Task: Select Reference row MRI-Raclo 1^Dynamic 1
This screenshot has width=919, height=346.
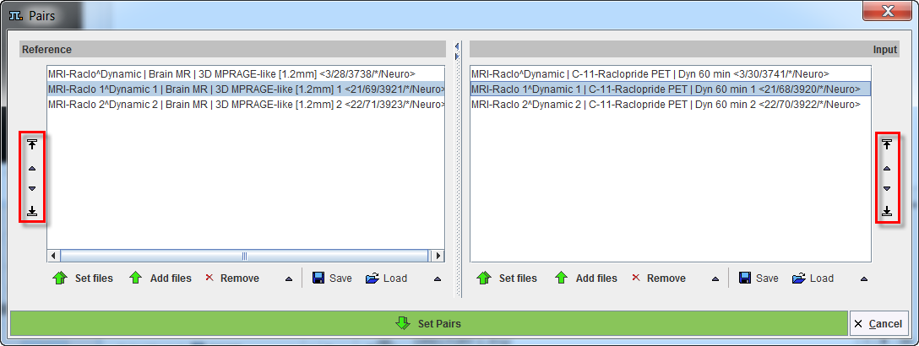Action: click(x=246, y=89)
